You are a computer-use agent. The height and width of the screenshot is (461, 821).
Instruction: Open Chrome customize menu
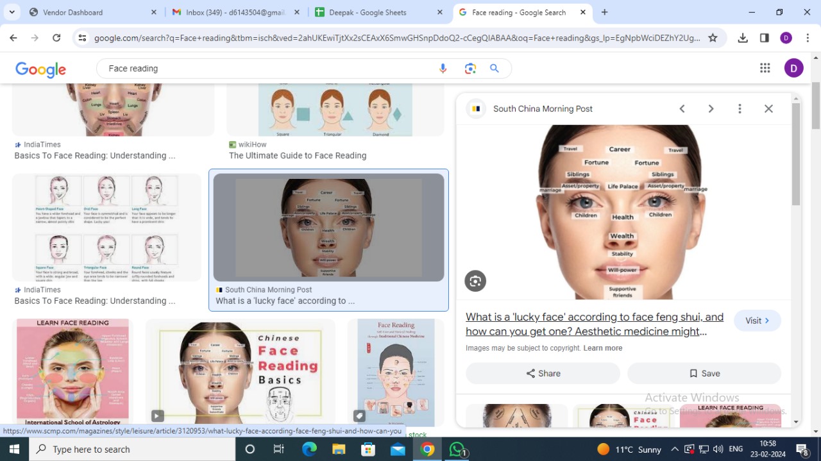(808, 38)
